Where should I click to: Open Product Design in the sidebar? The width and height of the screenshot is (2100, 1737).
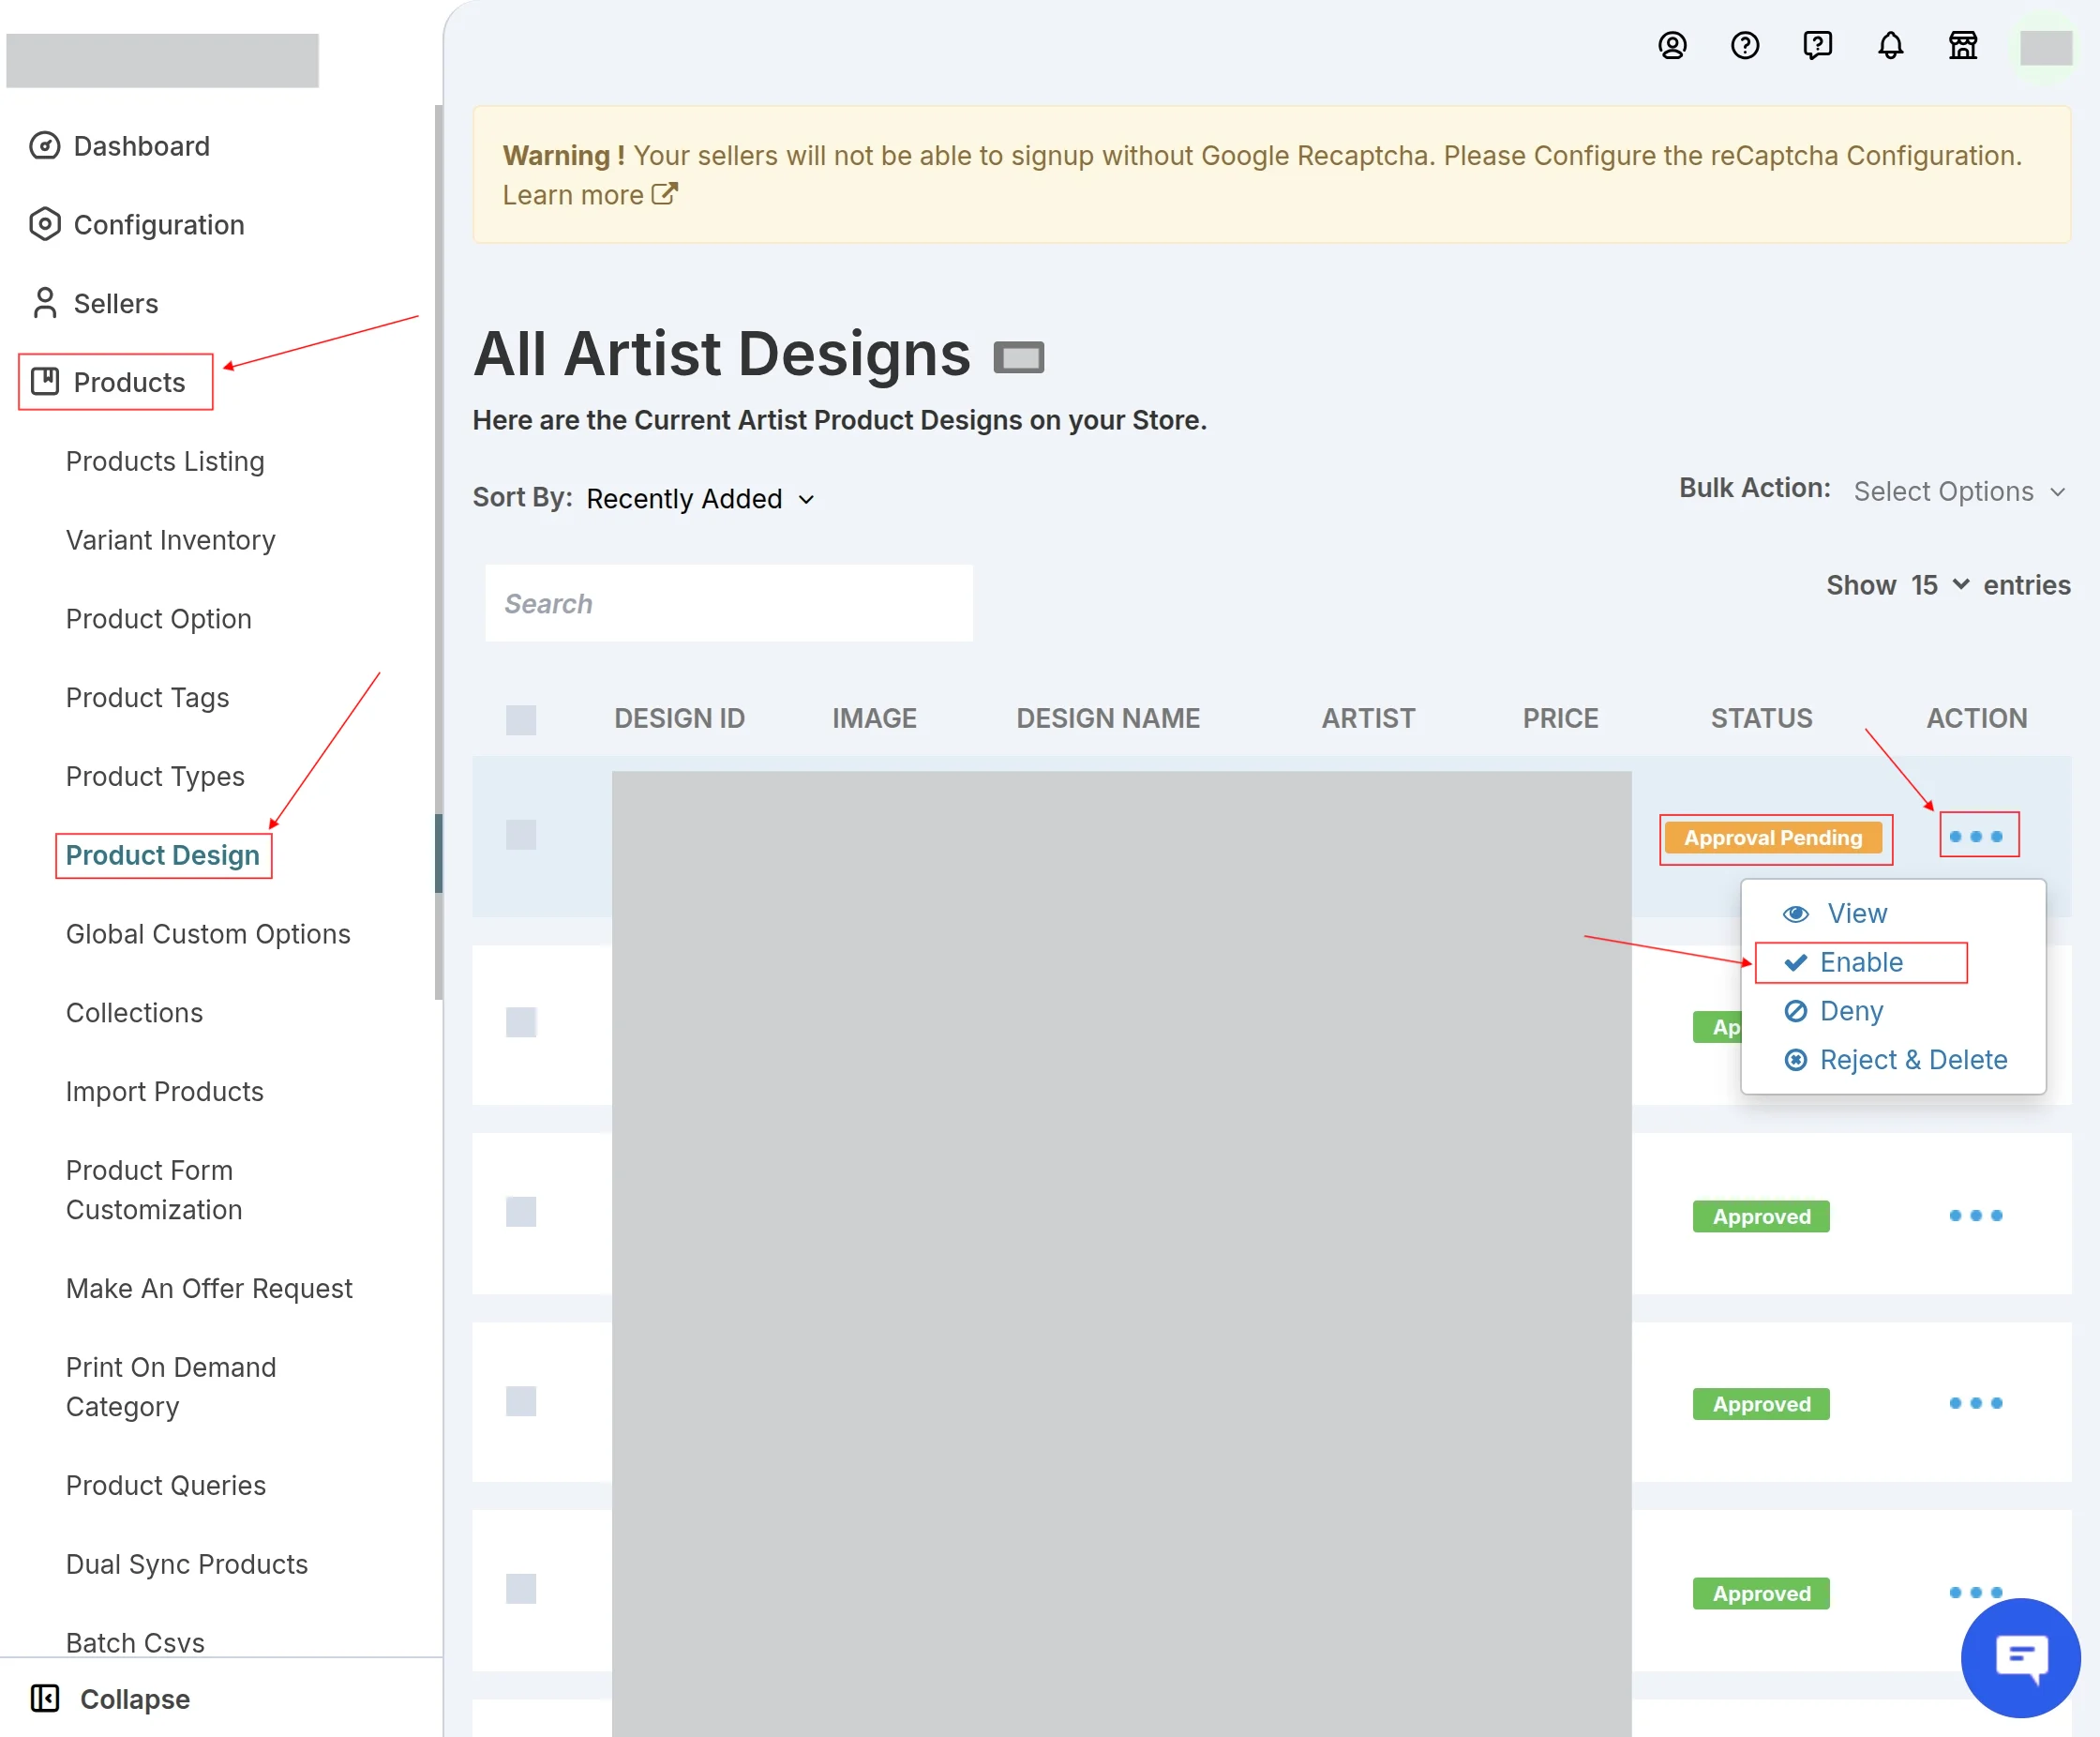pos(163,854)
